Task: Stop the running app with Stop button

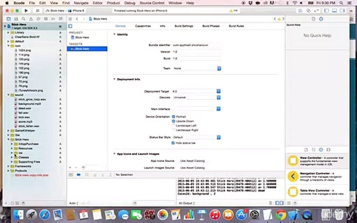Action: (x=38, y=11)
